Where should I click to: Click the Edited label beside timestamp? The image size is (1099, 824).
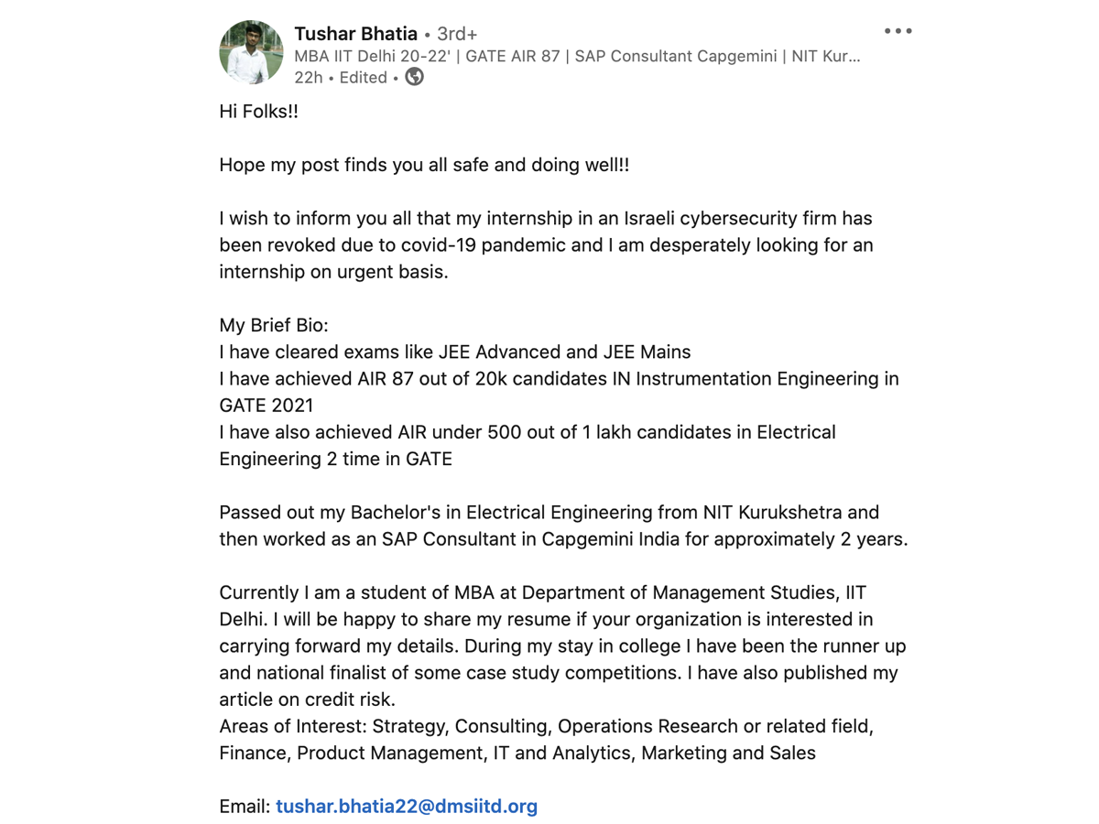[363, 78]
